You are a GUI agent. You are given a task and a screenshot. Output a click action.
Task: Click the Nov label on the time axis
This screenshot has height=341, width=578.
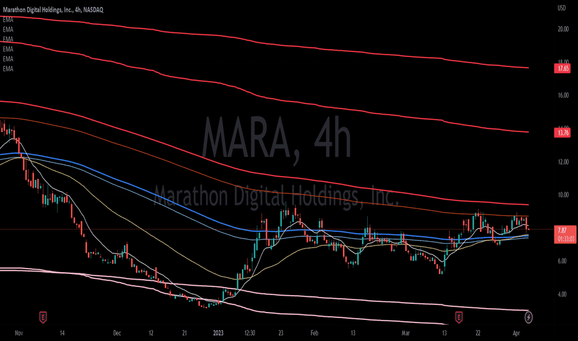[x=19, y=333]
